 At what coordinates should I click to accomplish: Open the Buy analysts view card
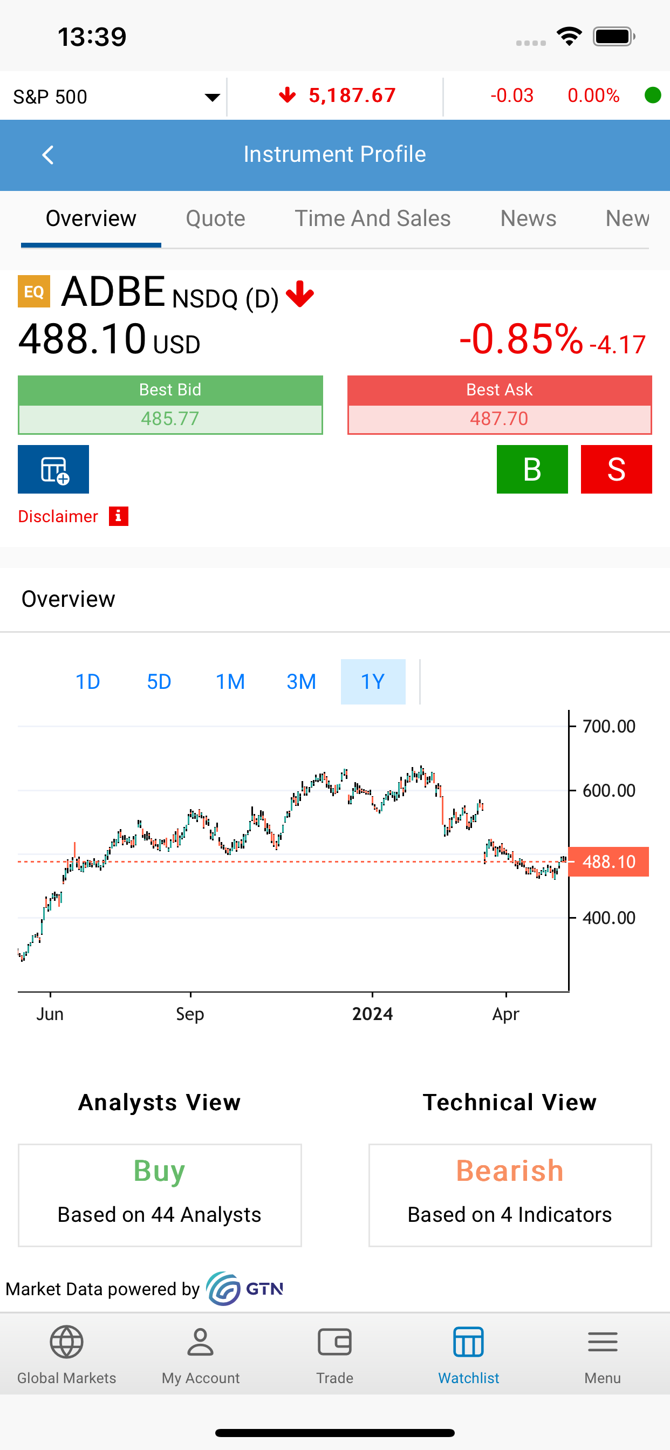[x=160, y=1195]
